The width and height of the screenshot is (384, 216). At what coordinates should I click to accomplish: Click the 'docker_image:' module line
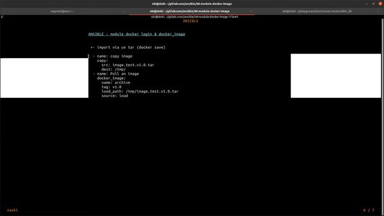111,78
